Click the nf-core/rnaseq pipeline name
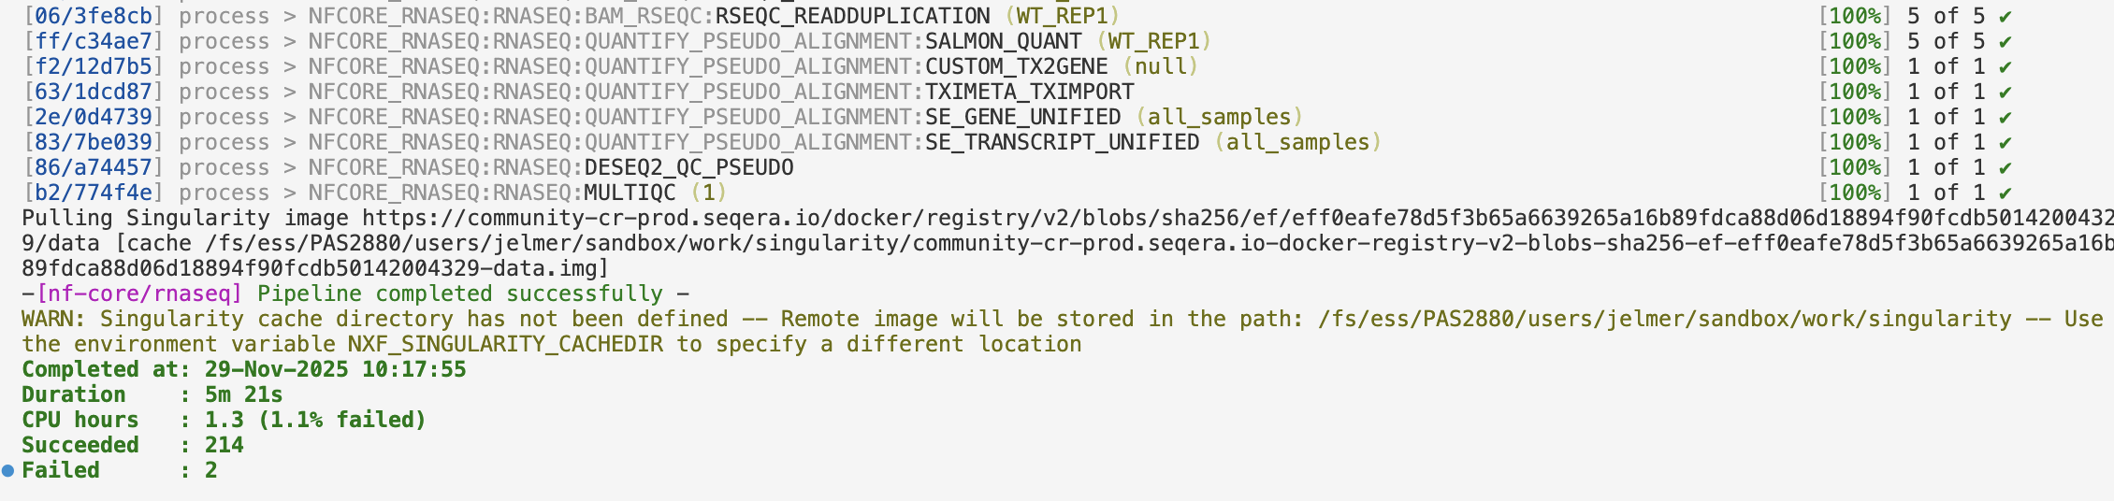 pyautogui.click(x=139, y=294)
